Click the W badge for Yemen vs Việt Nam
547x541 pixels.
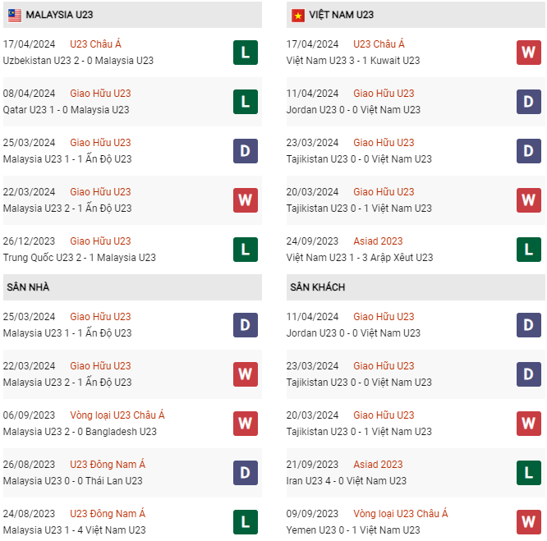coord(528,522)
